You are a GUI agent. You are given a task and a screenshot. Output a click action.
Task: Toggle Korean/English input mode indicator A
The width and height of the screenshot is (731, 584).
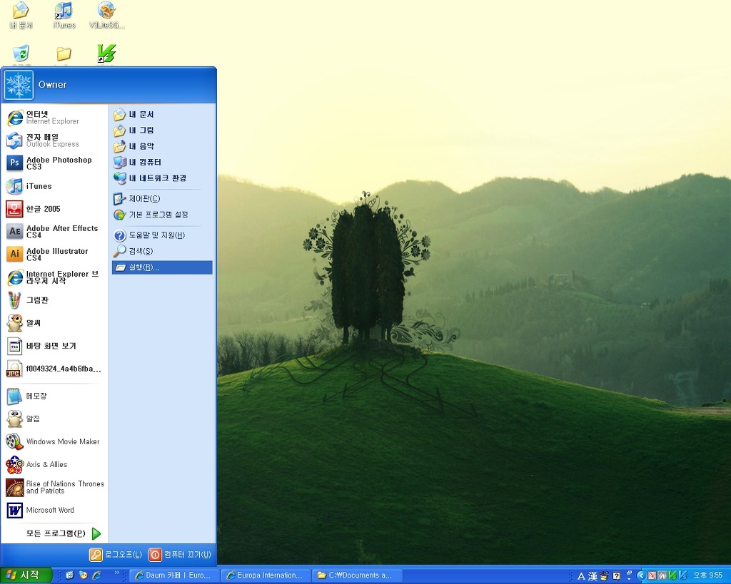click(x=581, y=575)
